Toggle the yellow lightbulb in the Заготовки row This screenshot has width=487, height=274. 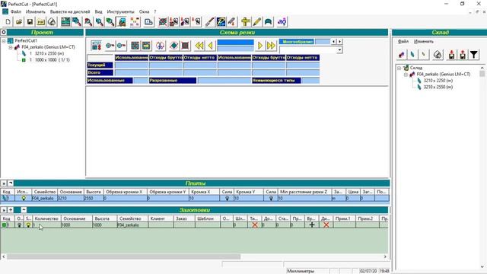[x=28, y=225]
